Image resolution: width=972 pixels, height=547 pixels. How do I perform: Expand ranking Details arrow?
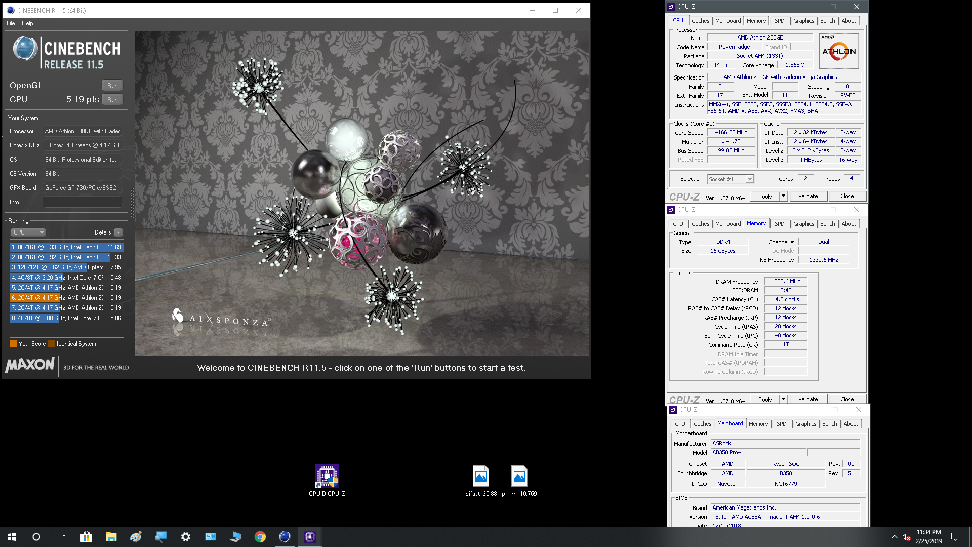[x=118, y=232]
